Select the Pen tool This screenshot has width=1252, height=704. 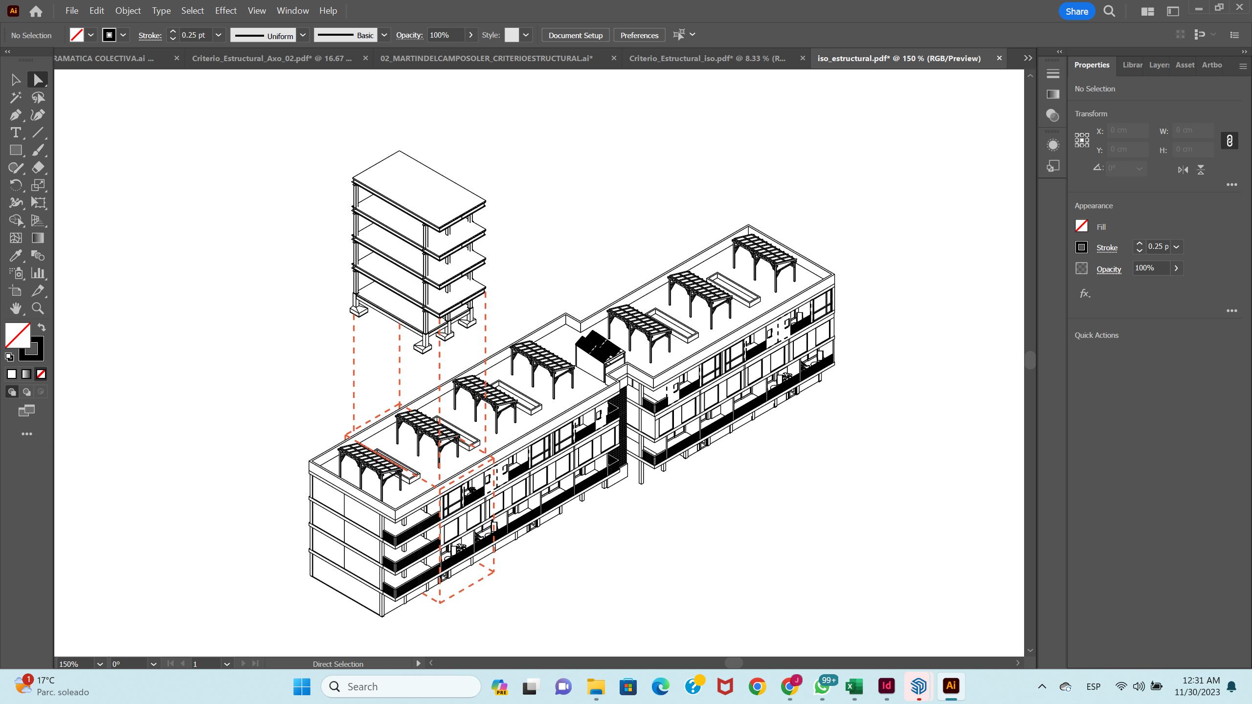click(x=15, y=115)
